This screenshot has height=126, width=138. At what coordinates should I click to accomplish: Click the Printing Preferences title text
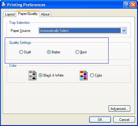click(26, 5)
